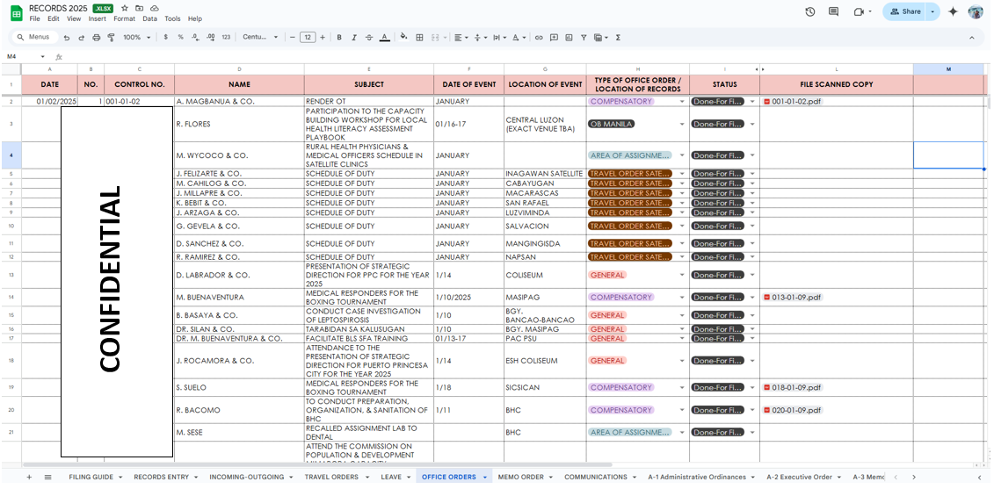The width and height of the screenshot is (994, 489).
Task: Click the paint format roller icon
Action: [111, 38]
